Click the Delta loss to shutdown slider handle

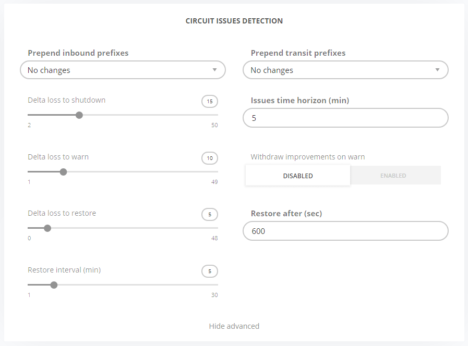(x=79, y=115)
